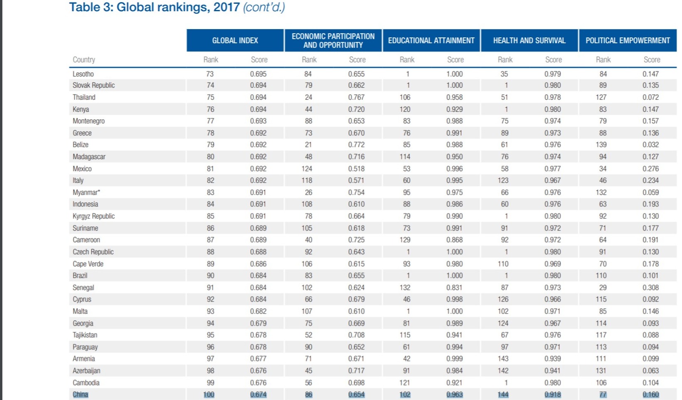The image size is (682, 400).
Task: Click the country name Paraguay
Action: pyautogui.click(x=85, y=347)
